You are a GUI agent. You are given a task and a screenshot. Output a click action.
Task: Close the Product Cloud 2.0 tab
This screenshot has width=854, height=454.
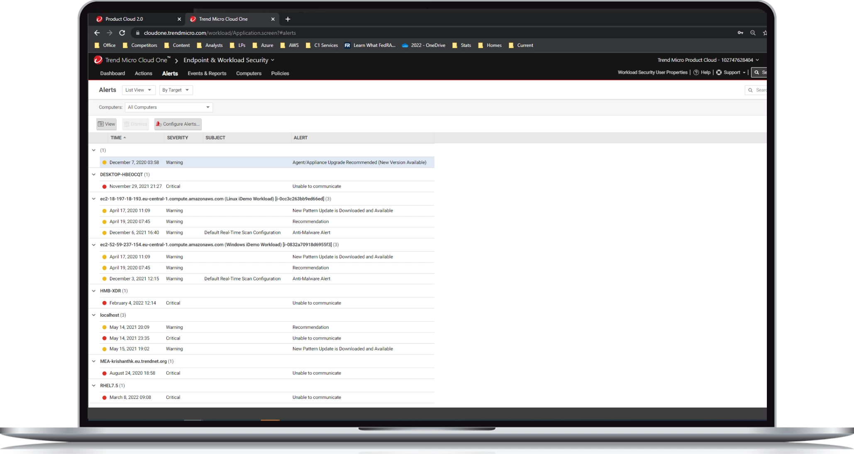[179, 19]
